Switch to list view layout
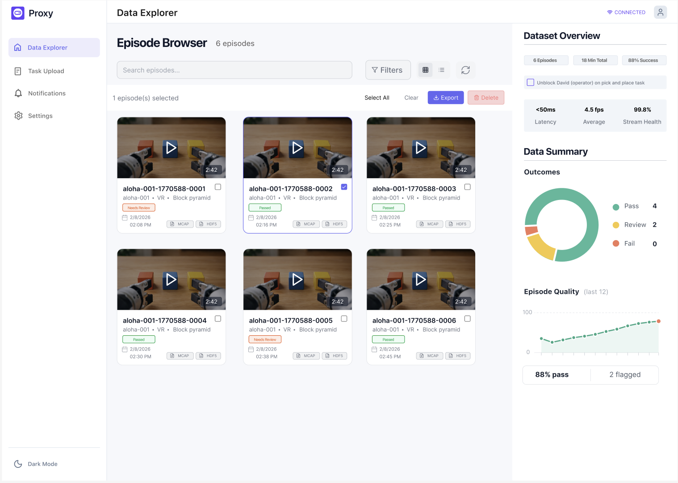The image size is (678, 483). pyautogui.click(x=441, y=70)
